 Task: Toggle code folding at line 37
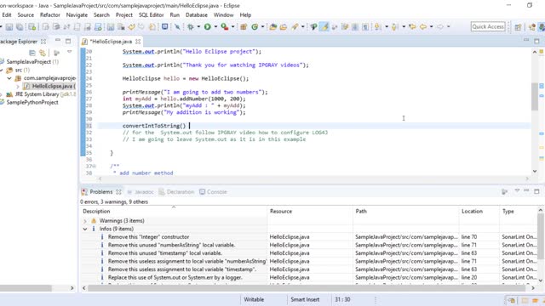click(x=95, y=167)
